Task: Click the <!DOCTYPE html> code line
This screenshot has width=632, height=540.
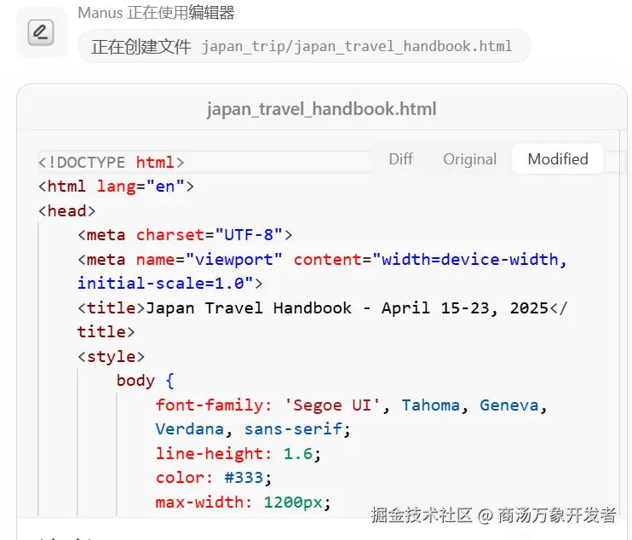Action: pyautogui.click(x=112, y=163)
